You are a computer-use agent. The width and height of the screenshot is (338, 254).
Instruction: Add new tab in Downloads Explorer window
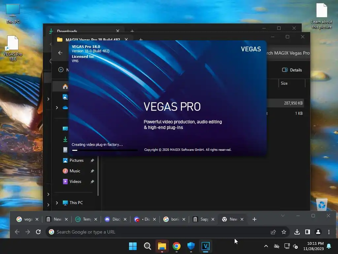(132, 31)
